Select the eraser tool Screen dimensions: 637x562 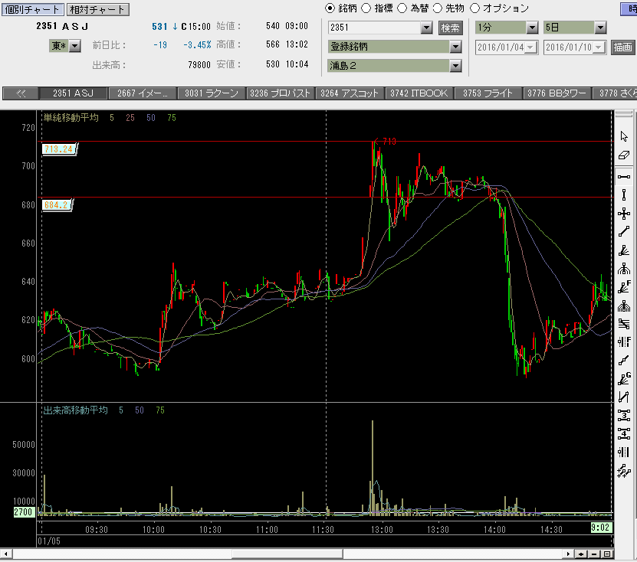pos(624,155)
